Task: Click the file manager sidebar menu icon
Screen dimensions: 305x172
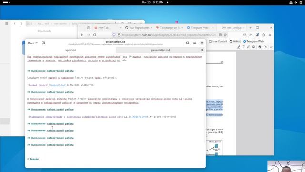Action: click(x=6, y=23)
